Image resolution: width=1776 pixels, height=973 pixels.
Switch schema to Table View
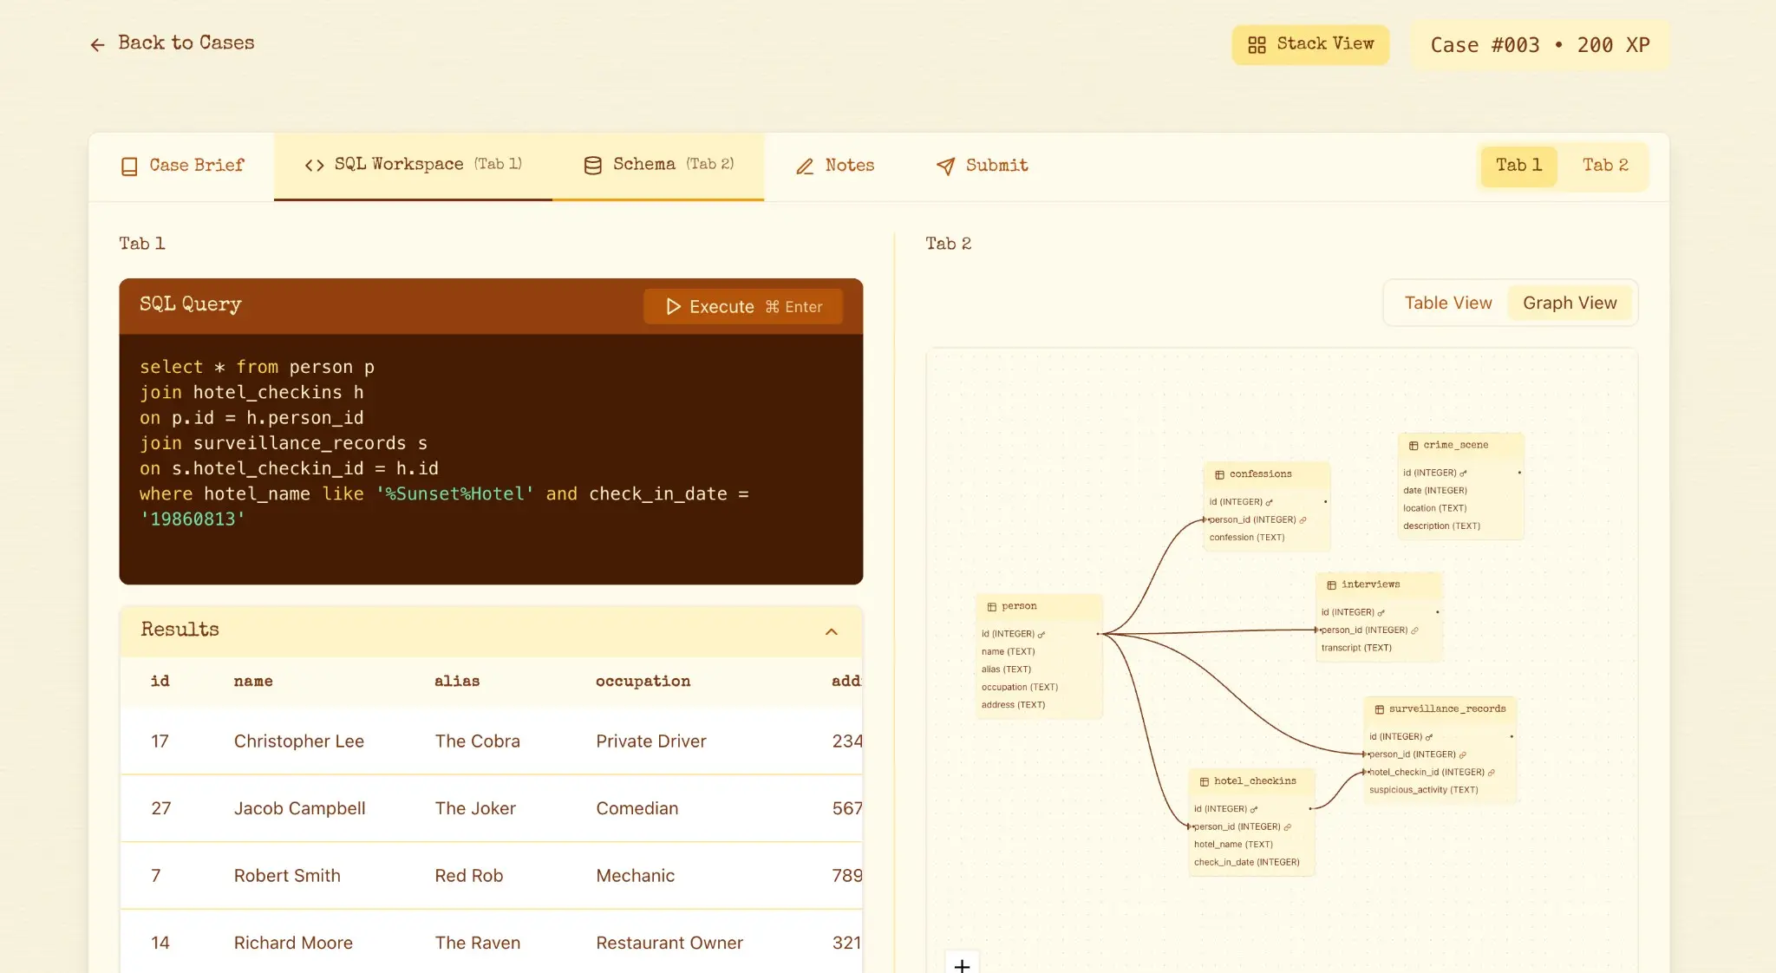1447,303
